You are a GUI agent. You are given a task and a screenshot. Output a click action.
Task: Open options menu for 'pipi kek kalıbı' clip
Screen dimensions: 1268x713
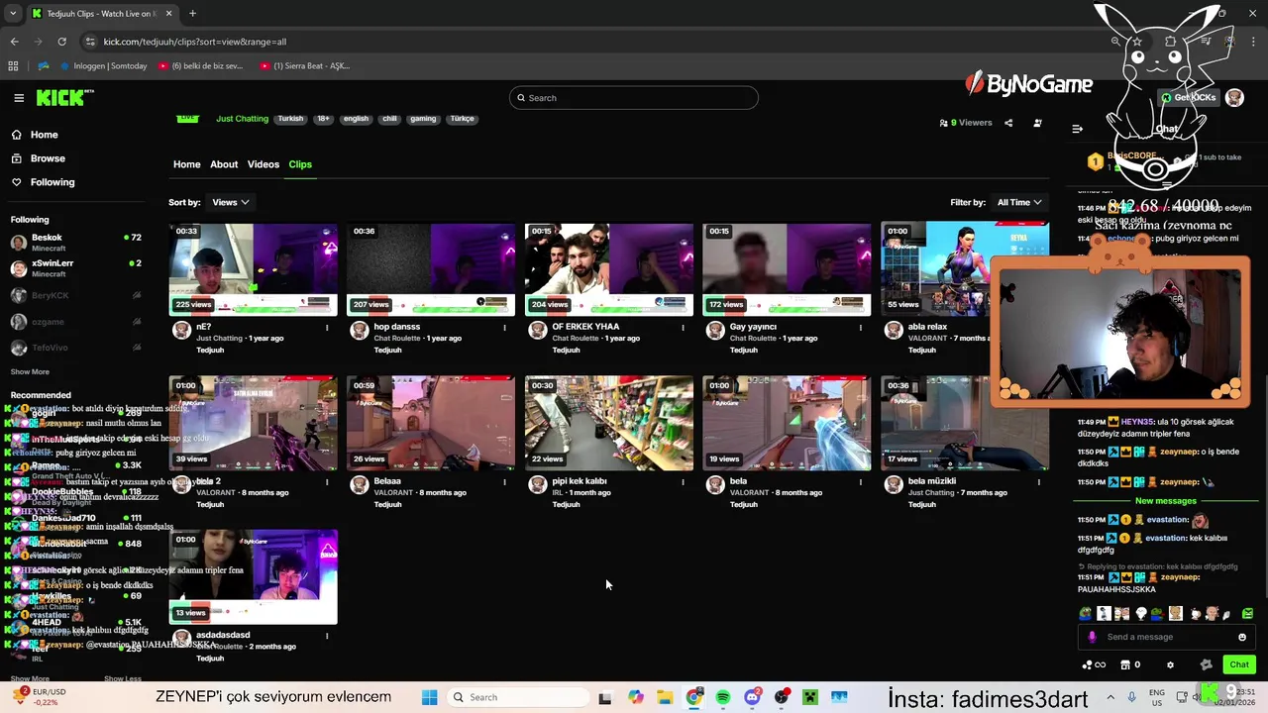click(x=683, y=482)
